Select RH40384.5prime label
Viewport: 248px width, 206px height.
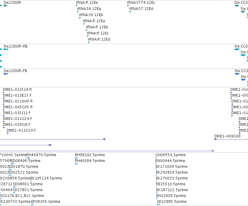(x=90, y=161)
